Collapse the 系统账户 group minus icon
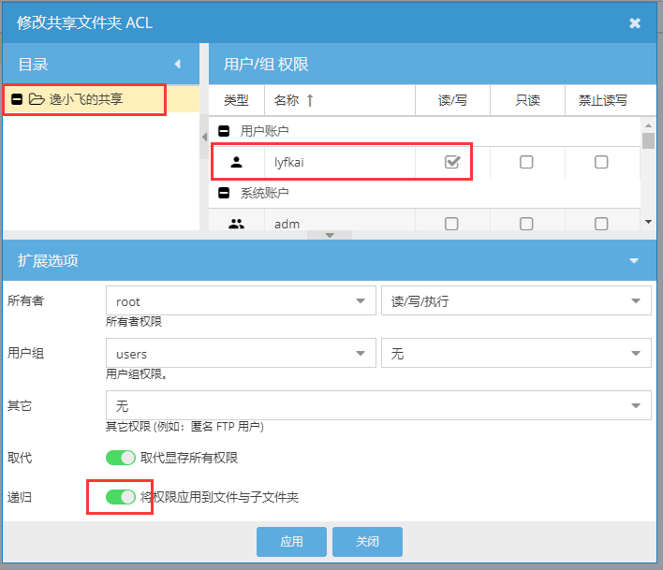Screen dimensions: 663x570 224,193
